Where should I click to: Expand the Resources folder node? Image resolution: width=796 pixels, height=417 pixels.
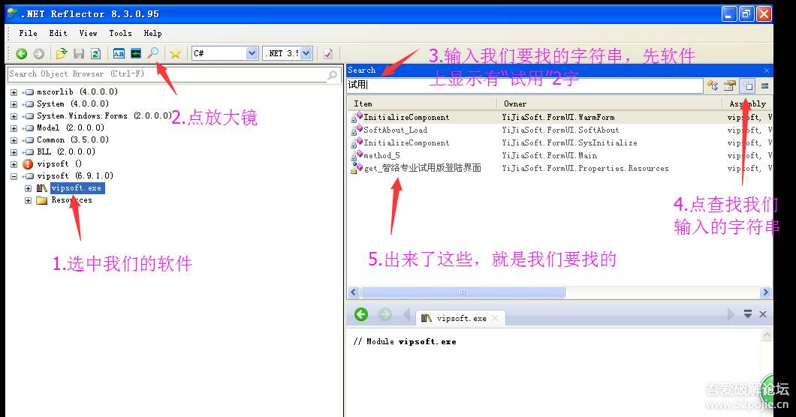(28, 200)
